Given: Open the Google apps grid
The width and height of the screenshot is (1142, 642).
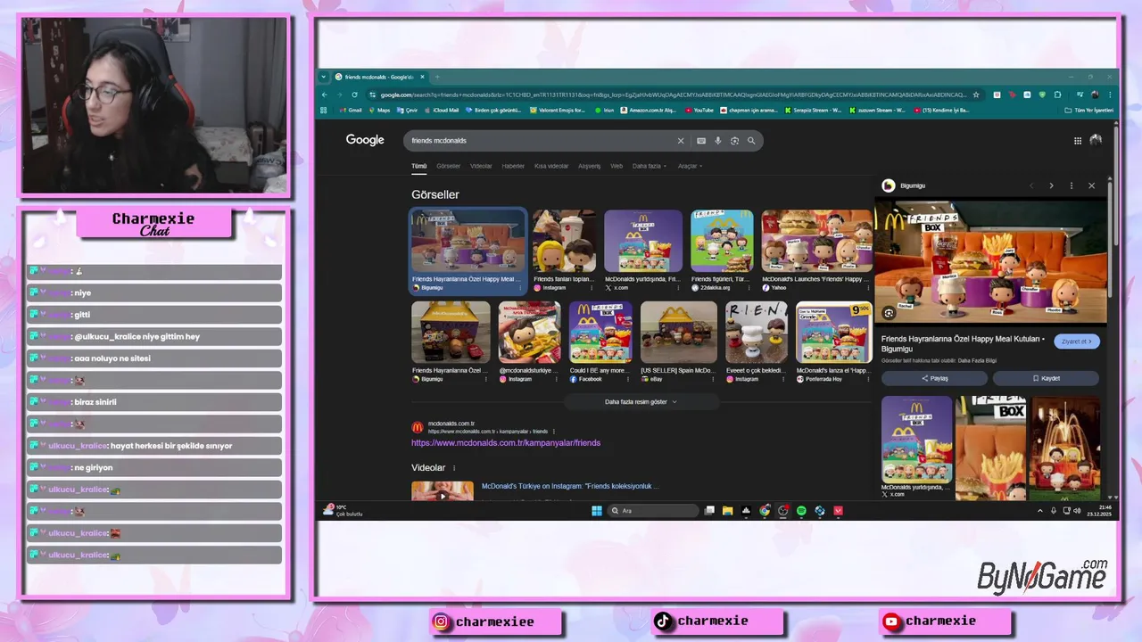Looking at the screenshot, I should point(1078,140).
